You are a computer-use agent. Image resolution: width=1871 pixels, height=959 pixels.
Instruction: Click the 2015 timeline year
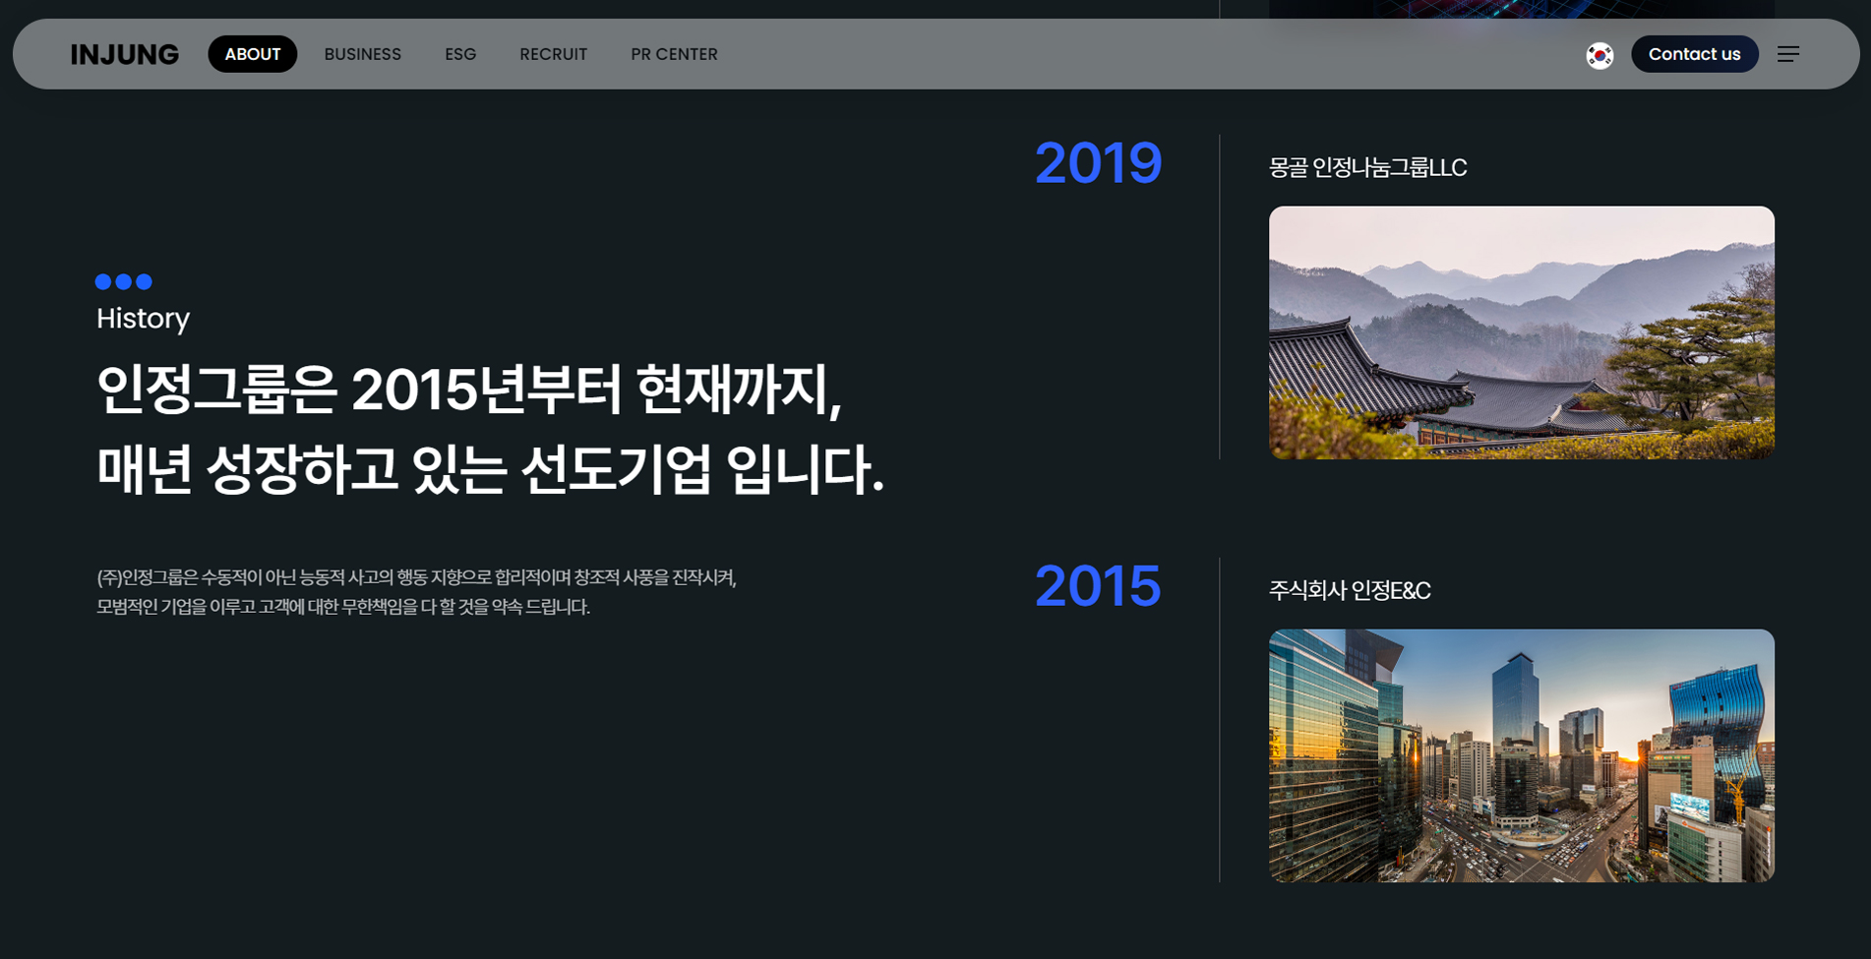(x=1098, y=586)
